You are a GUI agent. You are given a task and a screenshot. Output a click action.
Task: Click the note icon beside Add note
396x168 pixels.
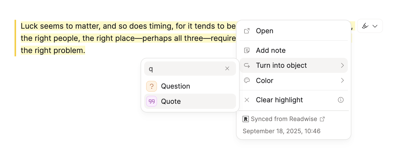(247, 50)
